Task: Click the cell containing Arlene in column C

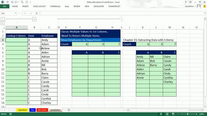Action: tap(49, 48)
